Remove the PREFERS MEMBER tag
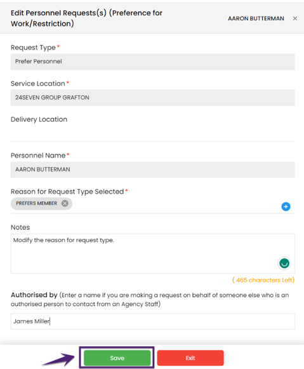This screenshot has width=304, height=369. (x=65, y=203)
